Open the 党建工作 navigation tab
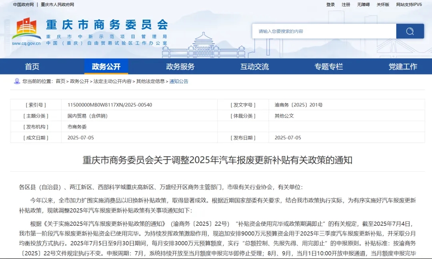432x259 pixels. (x=403, y=66)
